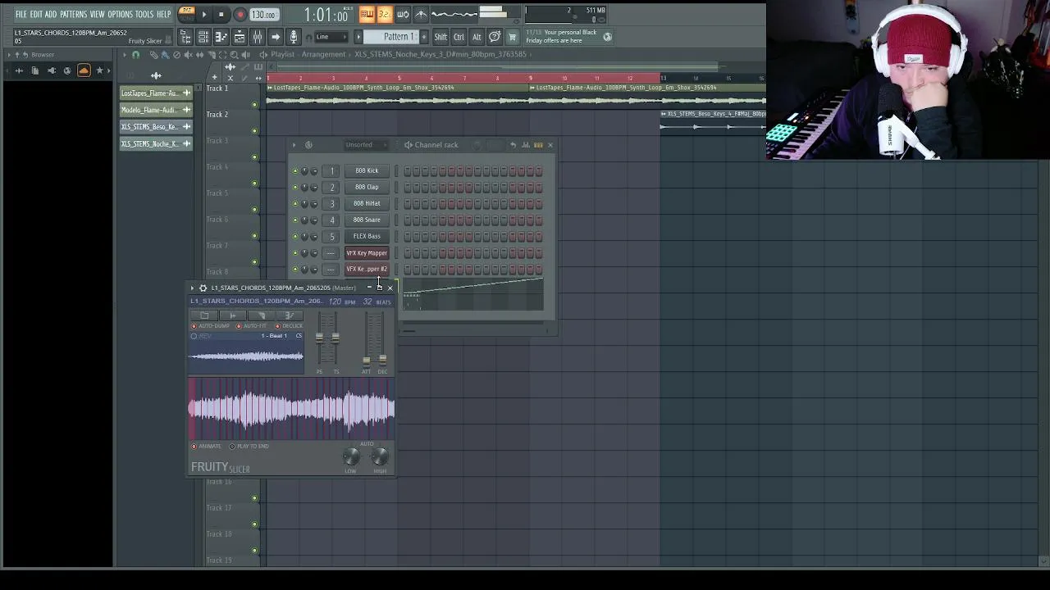
Task: Toggle DECLICK in Fruity Slicer
Action: point(289,326)
